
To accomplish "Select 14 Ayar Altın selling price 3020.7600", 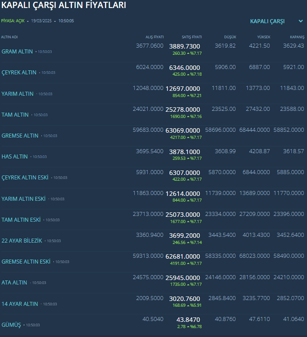I will coord(185,299).
